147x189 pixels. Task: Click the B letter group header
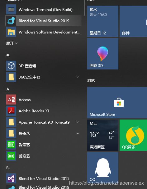[7, 168]
